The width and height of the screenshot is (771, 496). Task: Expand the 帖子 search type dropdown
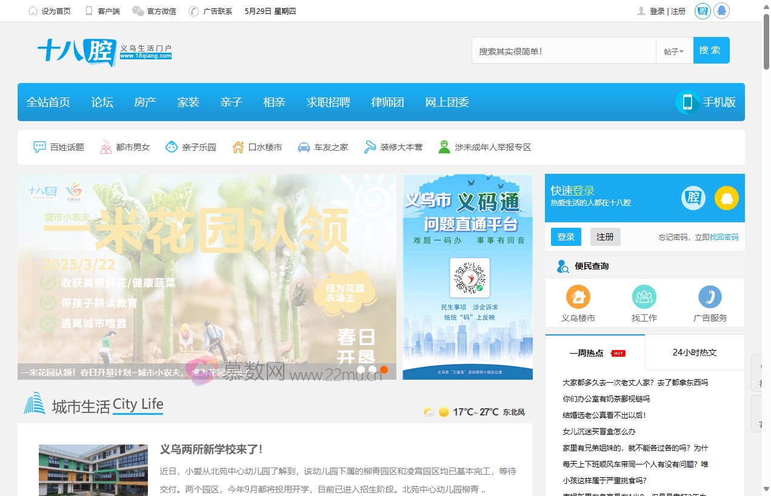(673, 51)
